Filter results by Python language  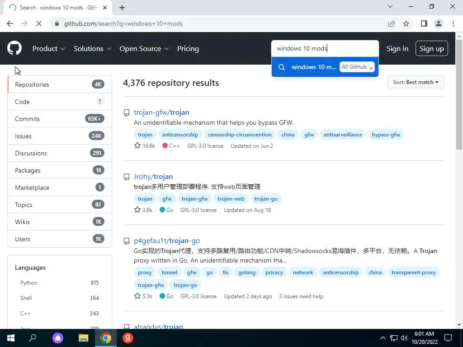pos(60,283)
